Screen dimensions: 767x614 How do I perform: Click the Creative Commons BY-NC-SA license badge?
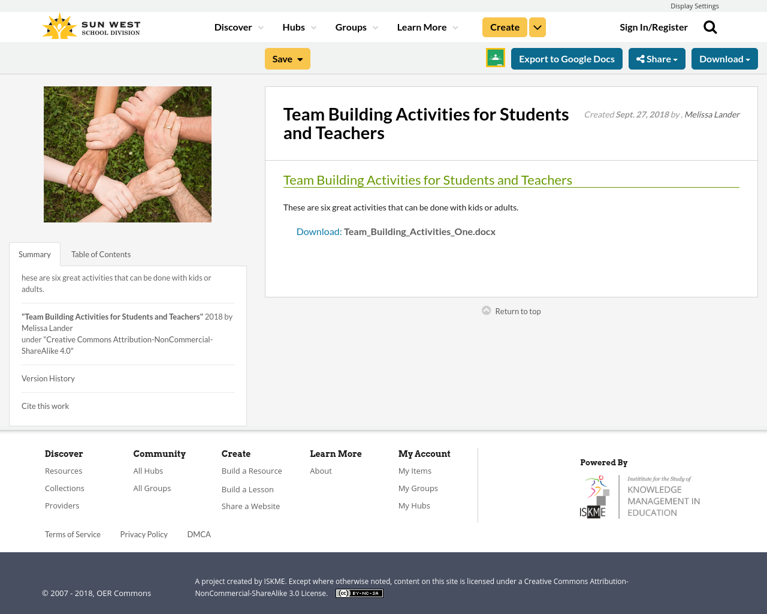[359, 592]
